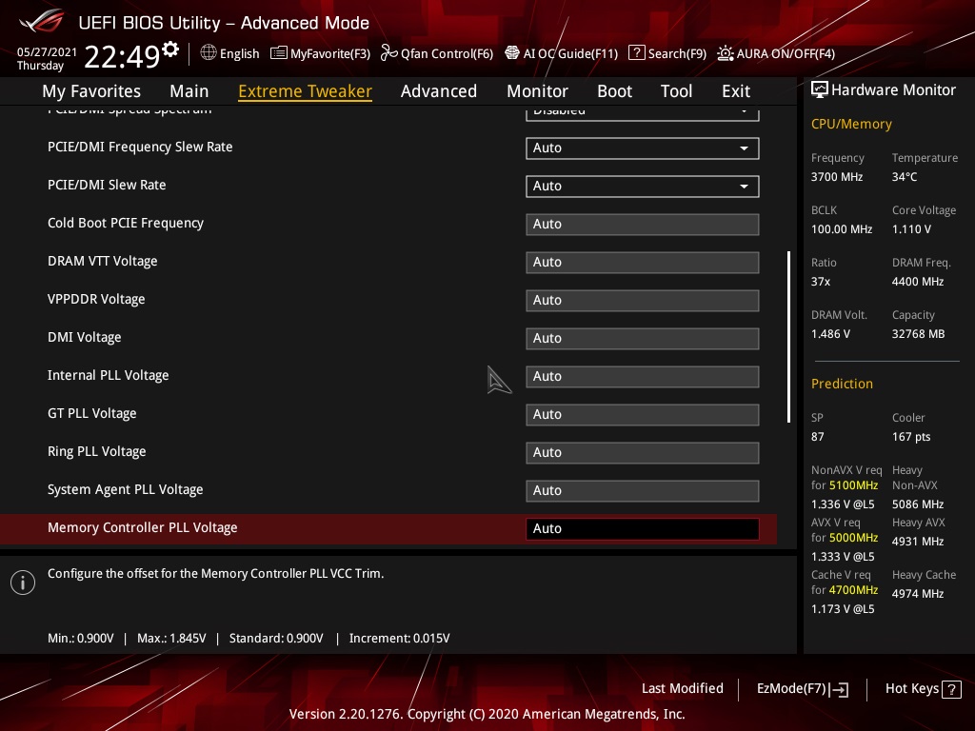Select Memory Controller PLL Voltage label
Screen dimensions: 975x731
click(143, 527)
